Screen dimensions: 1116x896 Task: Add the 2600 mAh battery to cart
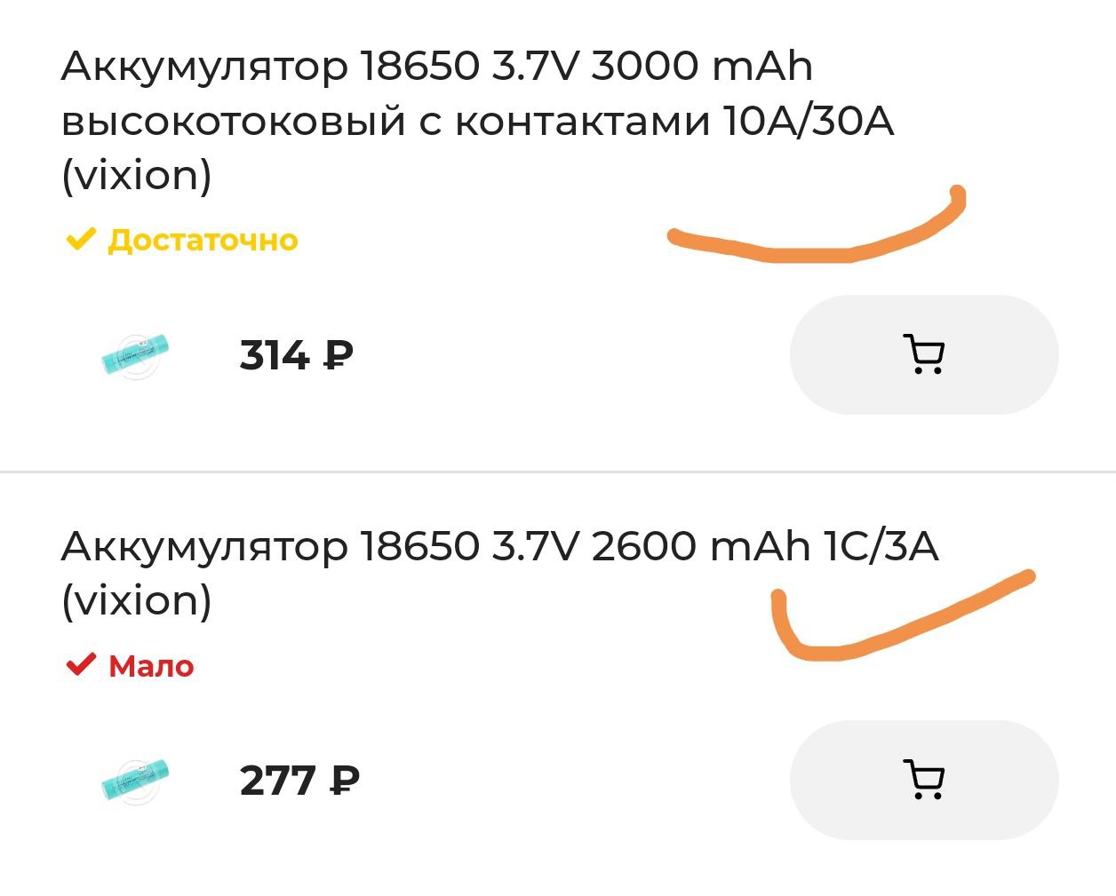point(924,780)
